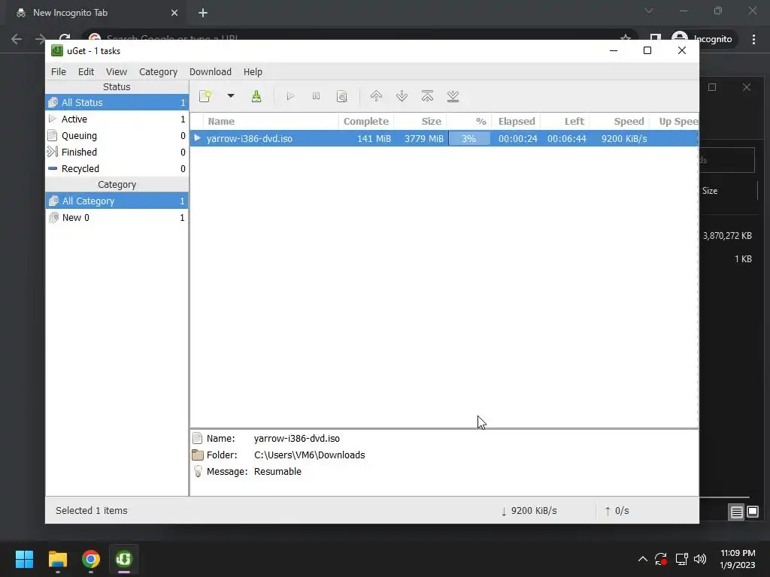Click the C:\Users\VM6\Downloads folder path
770x577 pixels.
pyautogui.click(x=309, y=455)
